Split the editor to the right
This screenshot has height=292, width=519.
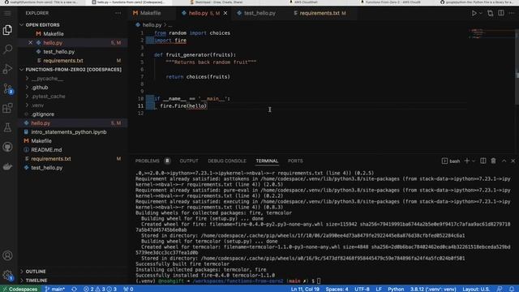(501, 13)
